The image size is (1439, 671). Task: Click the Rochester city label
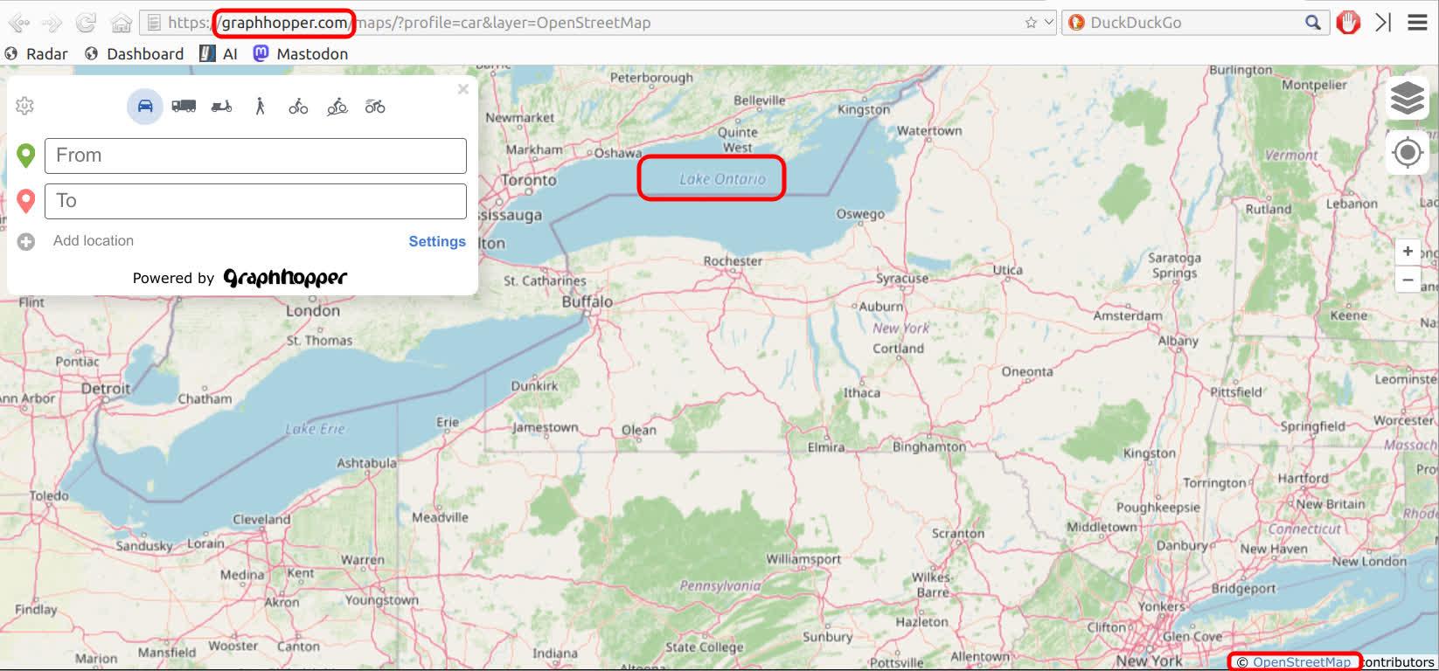point(733,260)
